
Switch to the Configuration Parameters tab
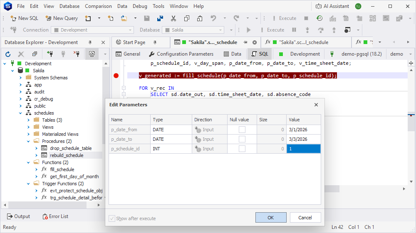click(x=181, y=54)
